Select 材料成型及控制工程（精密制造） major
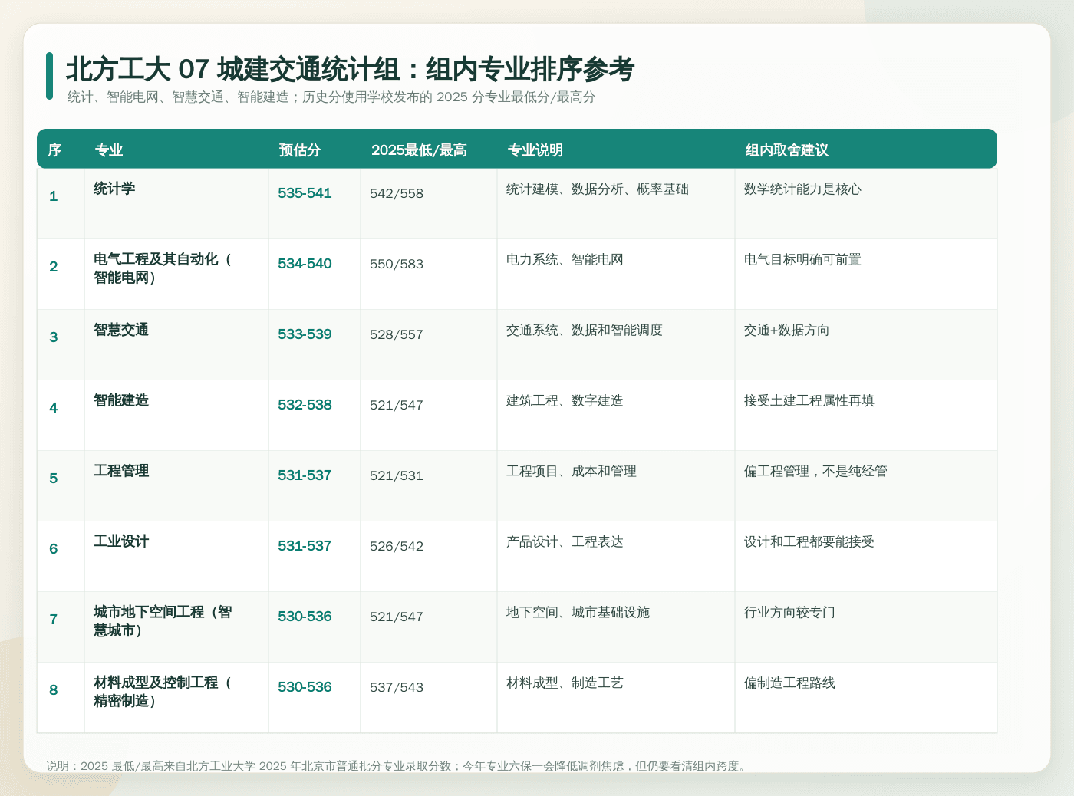 pyautogui.click(x=163, y=692)
